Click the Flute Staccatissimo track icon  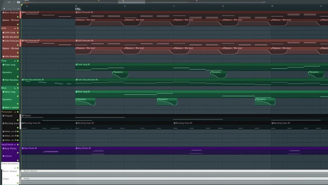(x=3, y=80)
